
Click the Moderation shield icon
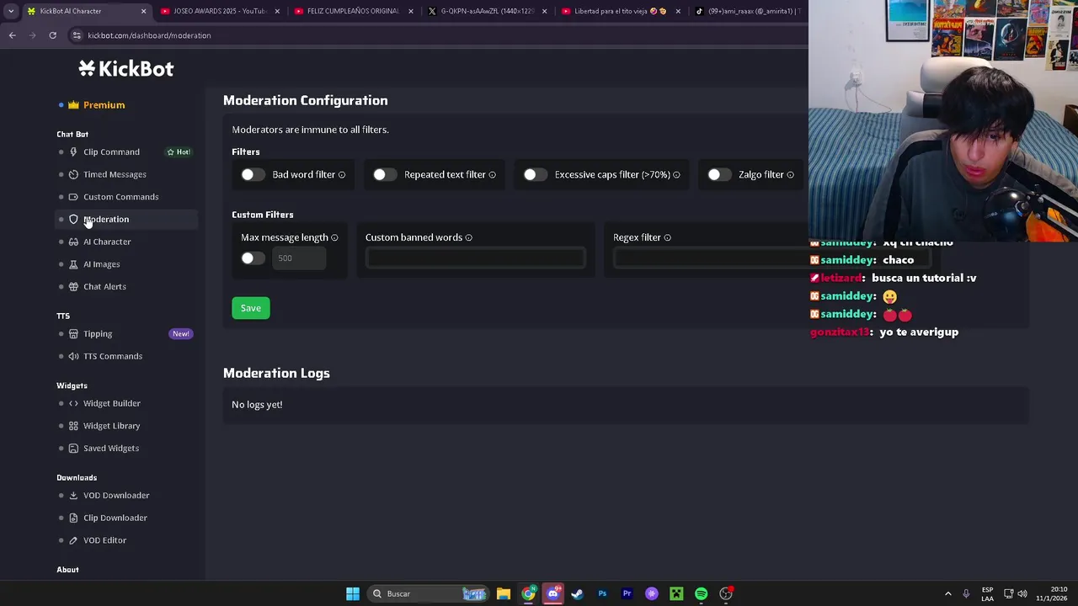point(73,220)
